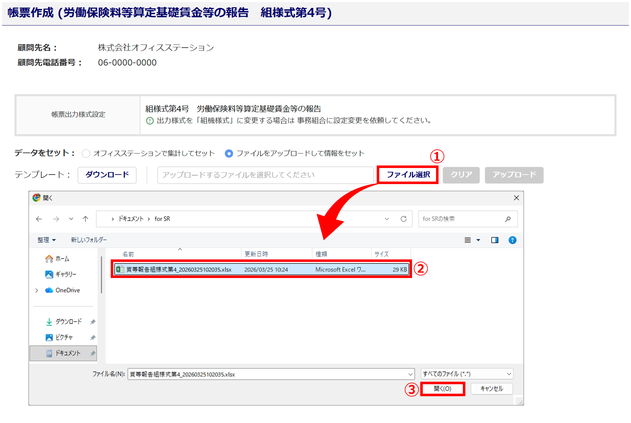Image resolution: width=631 pixels, height=423 pixels.
Task: Open the OneDrive location
Action: pyautogui.click(x=67, y=290)
